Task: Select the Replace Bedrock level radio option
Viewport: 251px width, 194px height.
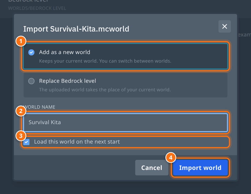Action: click(x=125, y=85)
